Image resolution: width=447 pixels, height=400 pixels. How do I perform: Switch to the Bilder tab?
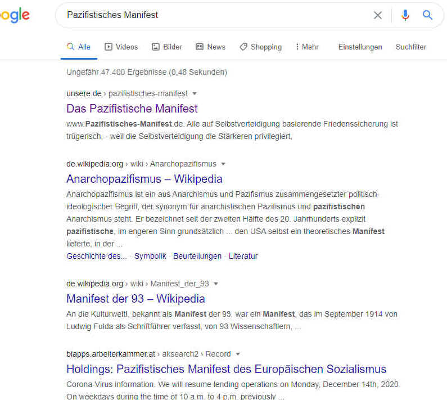167,47
